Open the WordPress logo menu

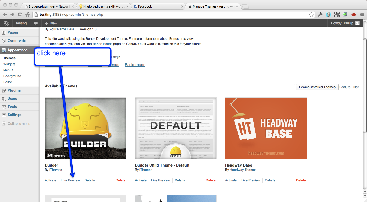[x=6, y=23]
